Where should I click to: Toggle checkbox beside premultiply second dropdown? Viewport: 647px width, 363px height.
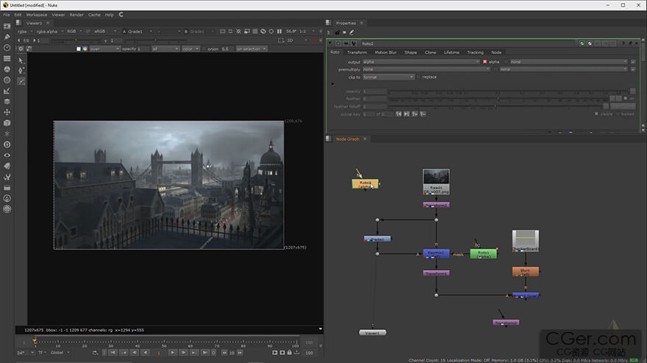(496, 69)
